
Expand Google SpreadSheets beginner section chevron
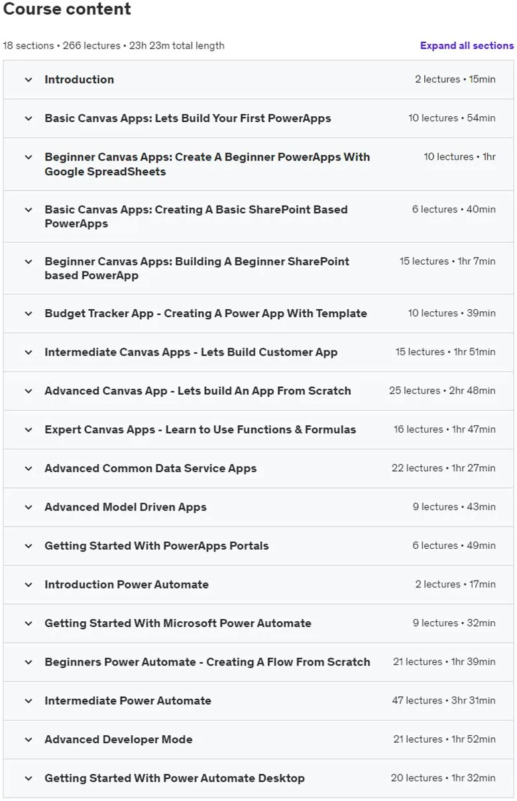coord(29,157)
